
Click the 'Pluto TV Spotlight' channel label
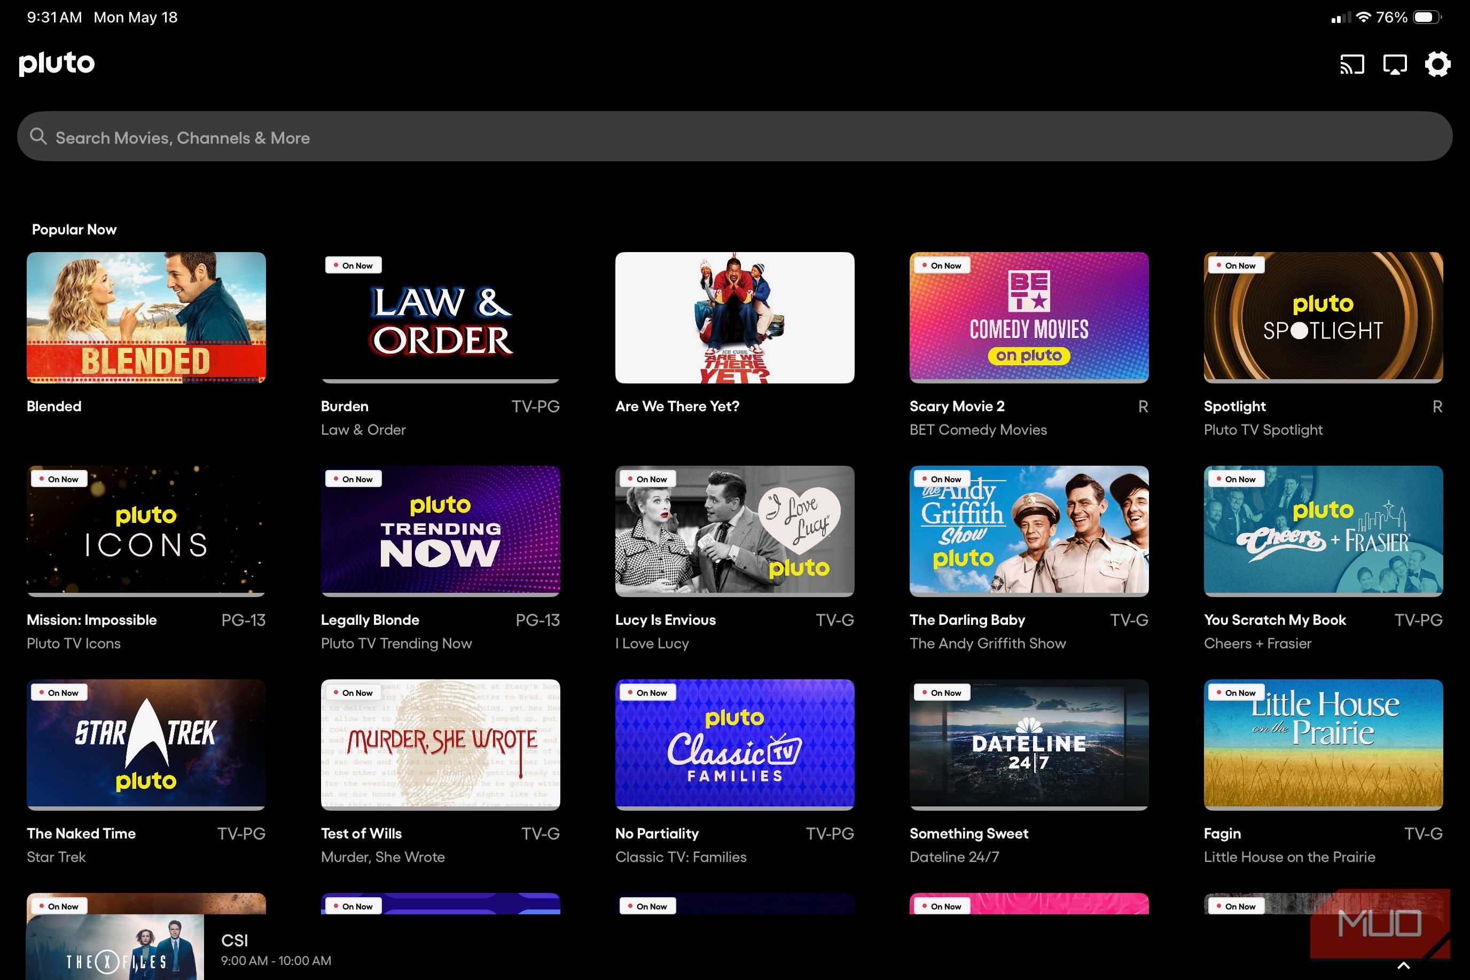[x=1263, y=430]
